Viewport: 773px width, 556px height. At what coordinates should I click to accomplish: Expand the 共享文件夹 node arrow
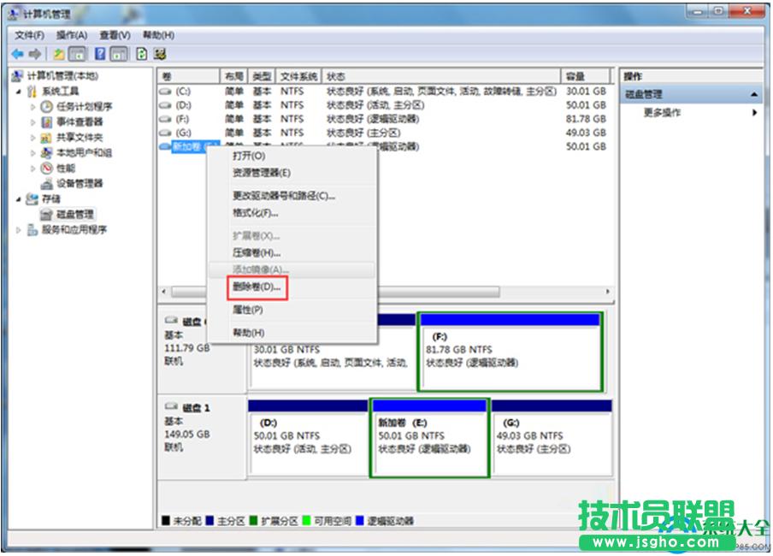coord(33,138)
